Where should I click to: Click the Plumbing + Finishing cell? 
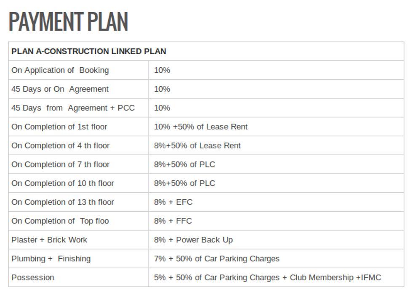tap(51, 259)
